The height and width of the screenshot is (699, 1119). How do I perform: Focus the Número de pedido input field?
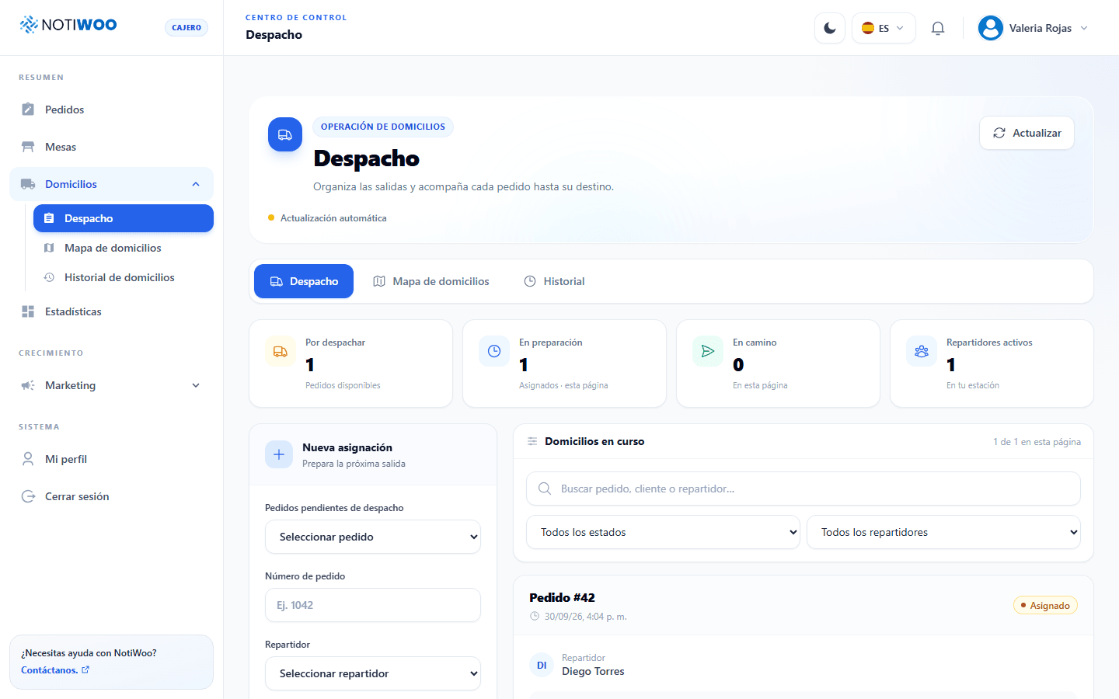[373, 605]
